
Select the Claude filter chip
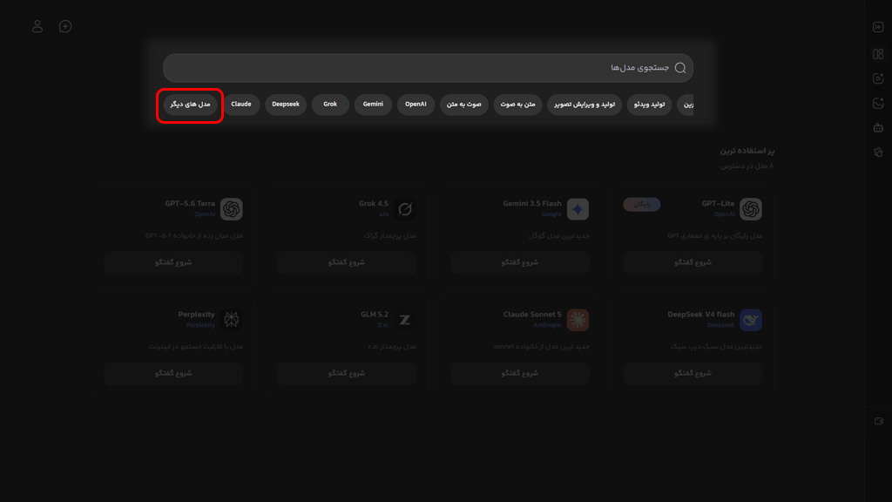click(x=241, y=105)
